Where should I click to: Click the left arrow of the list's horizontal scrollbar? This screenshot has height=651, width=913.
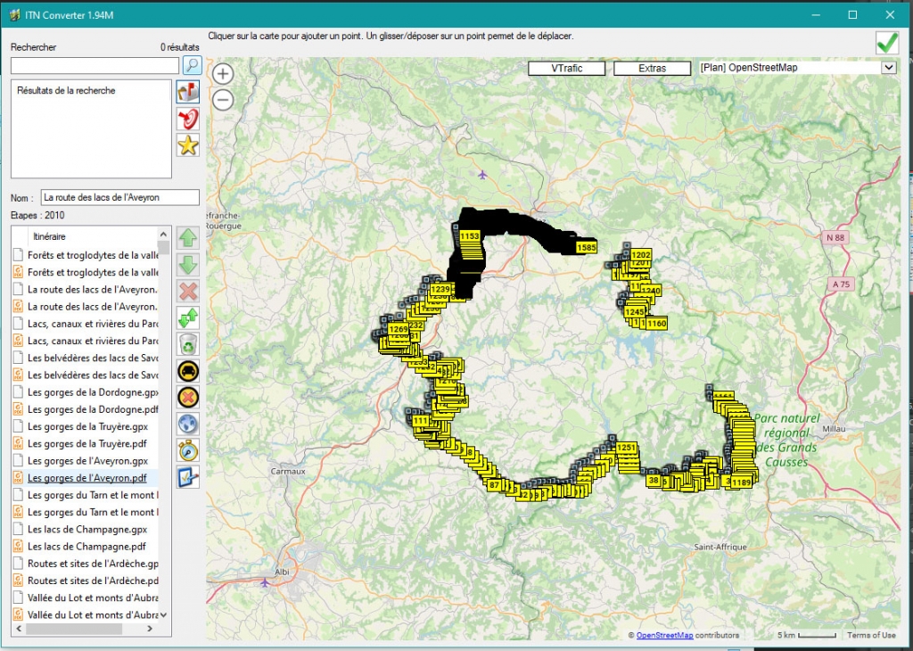19,629
